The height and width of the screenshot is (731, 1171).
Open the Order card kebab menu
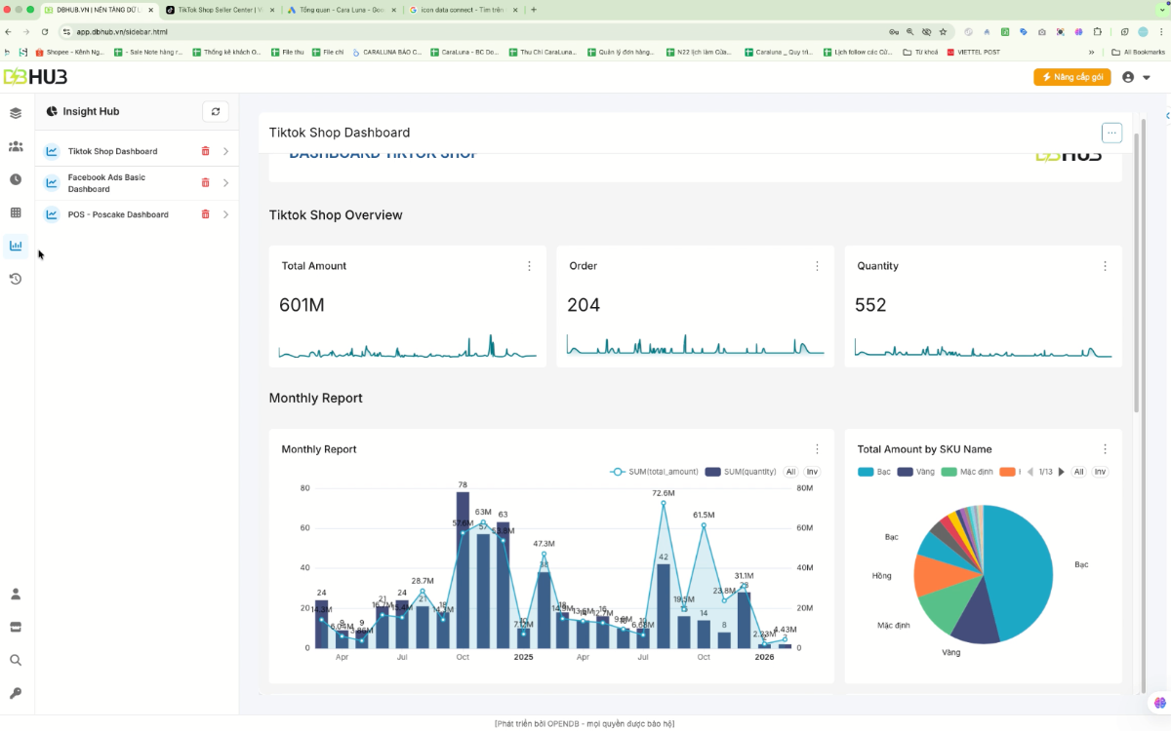pos(817,266)
